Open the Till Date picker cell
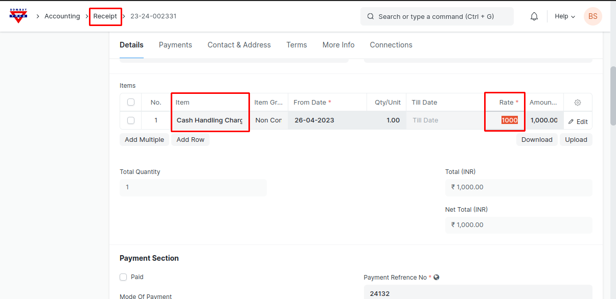This screenshot has height=299, width=616. click(x=445, y=120)
